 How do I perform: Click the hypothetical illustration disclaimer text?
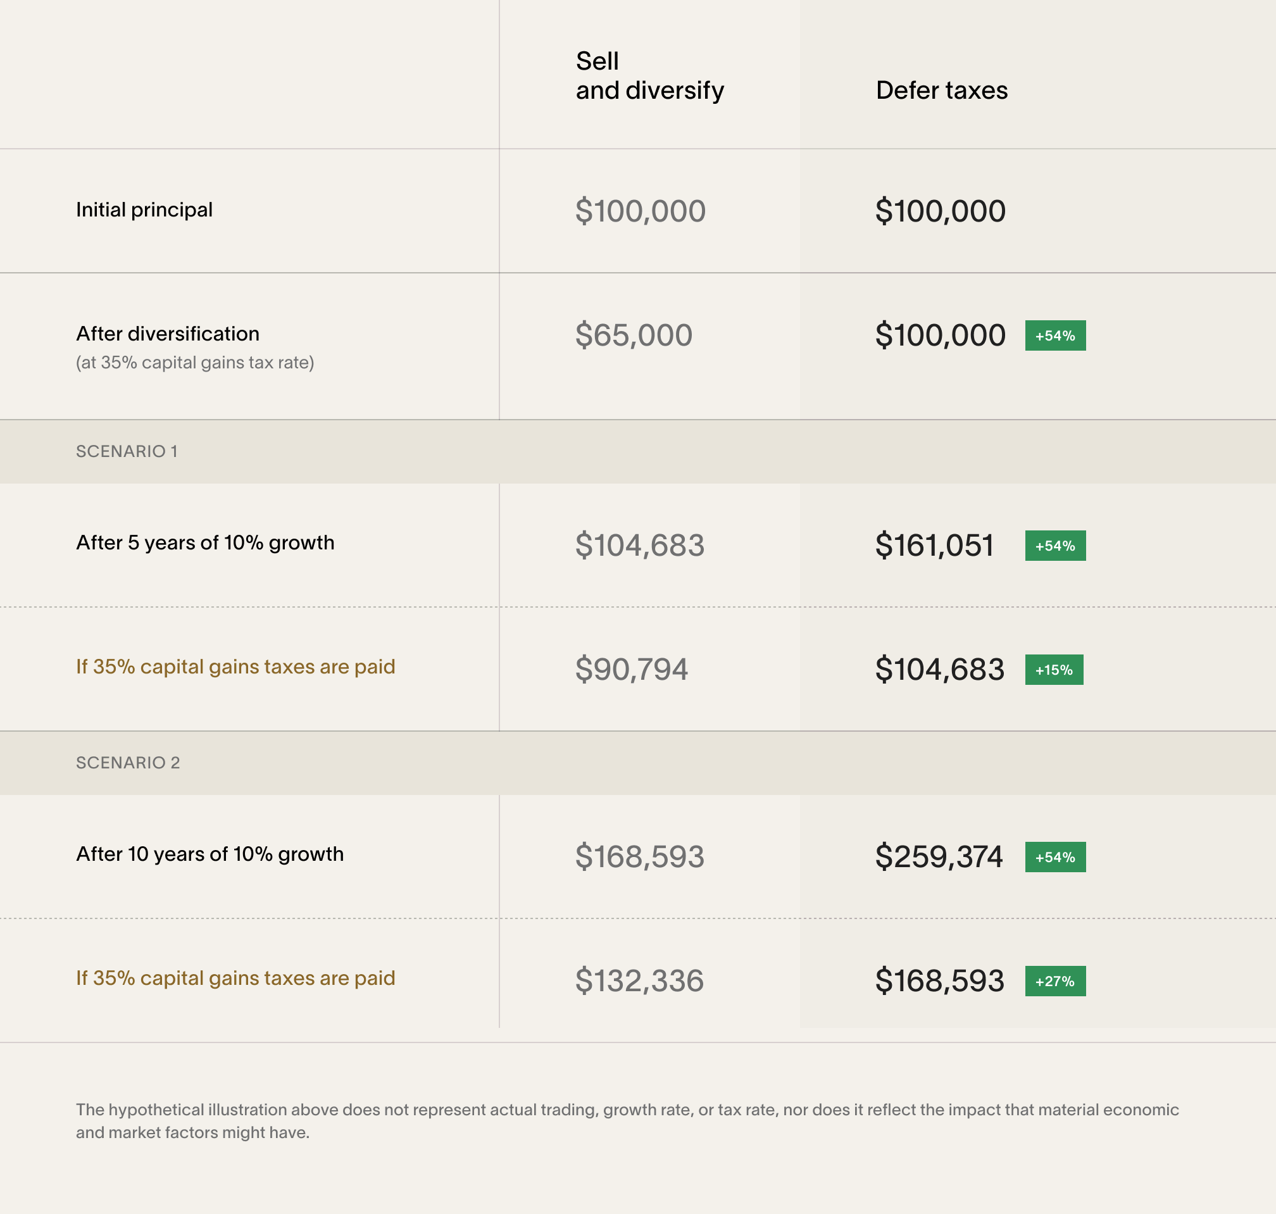coord(627,1121)
